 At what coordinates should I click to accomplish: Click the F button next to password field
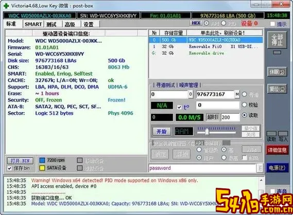pyautogui.click(x=260, y=168)
